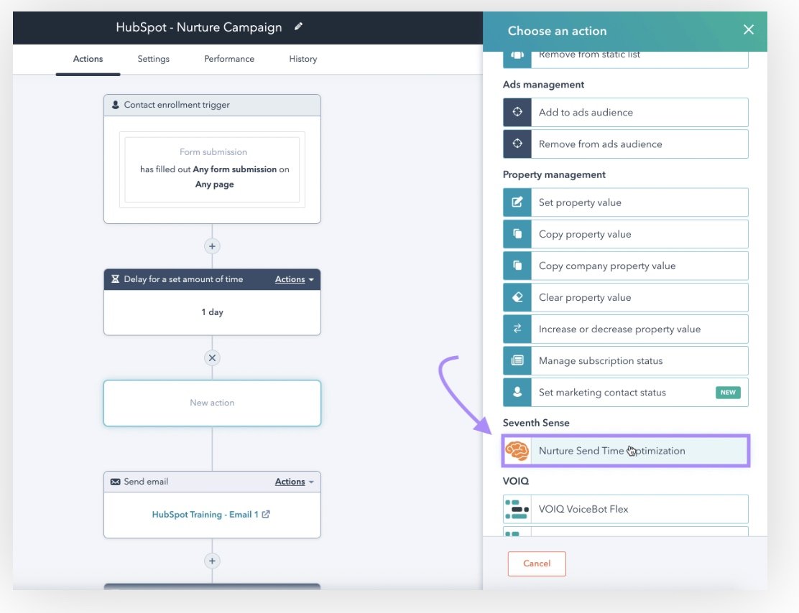This screenshot has width=799, height=613.
Task: Open Actions dropdown on Send email step
Action: pyautogui.click(x=295, y=482)
